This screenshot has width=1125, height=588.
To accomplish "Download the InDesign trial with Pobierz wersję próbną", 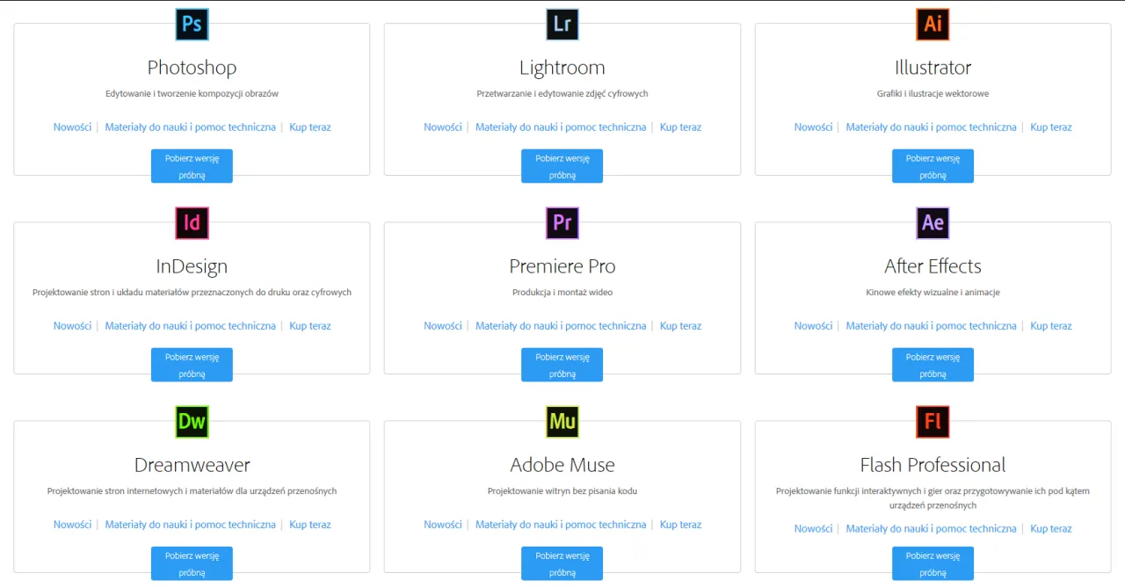I will (x=192, y=365).
